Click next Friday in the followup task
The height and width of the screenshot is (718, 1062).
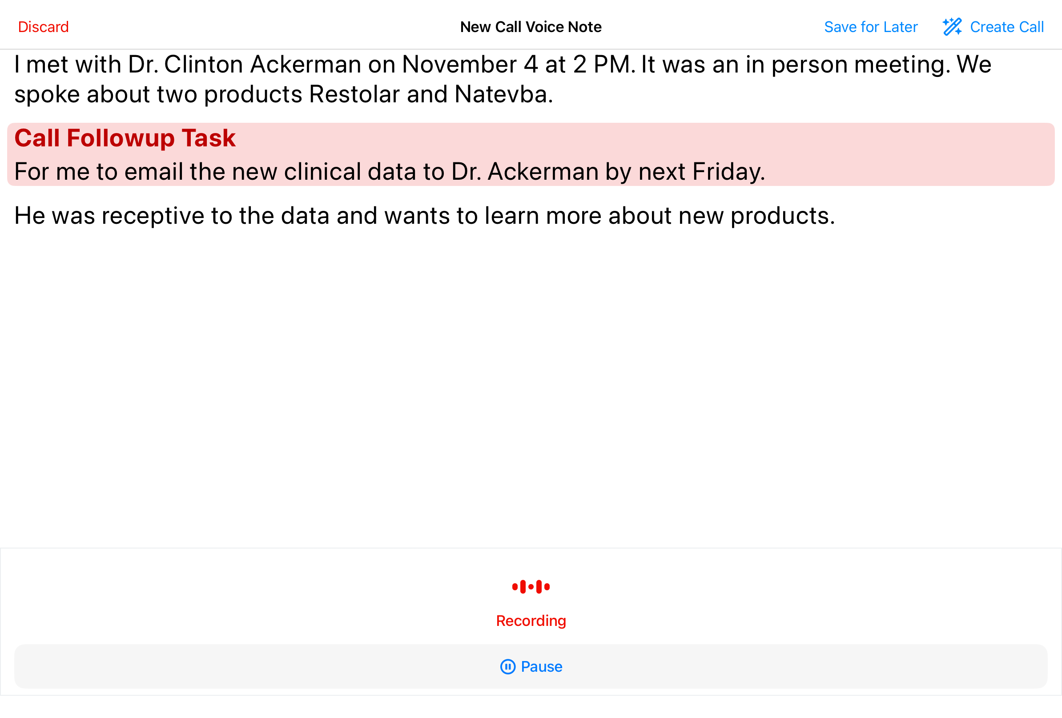(701, 172)
